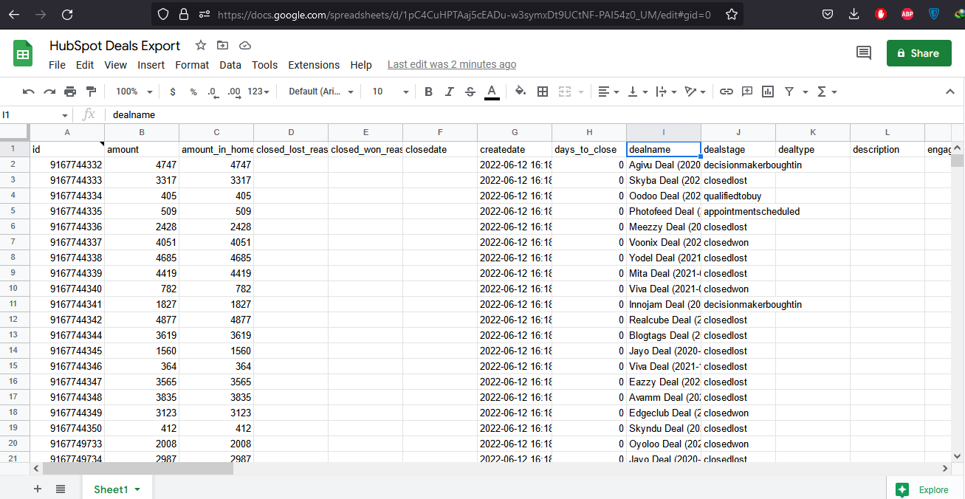Insert a chart

pos(767,92)
